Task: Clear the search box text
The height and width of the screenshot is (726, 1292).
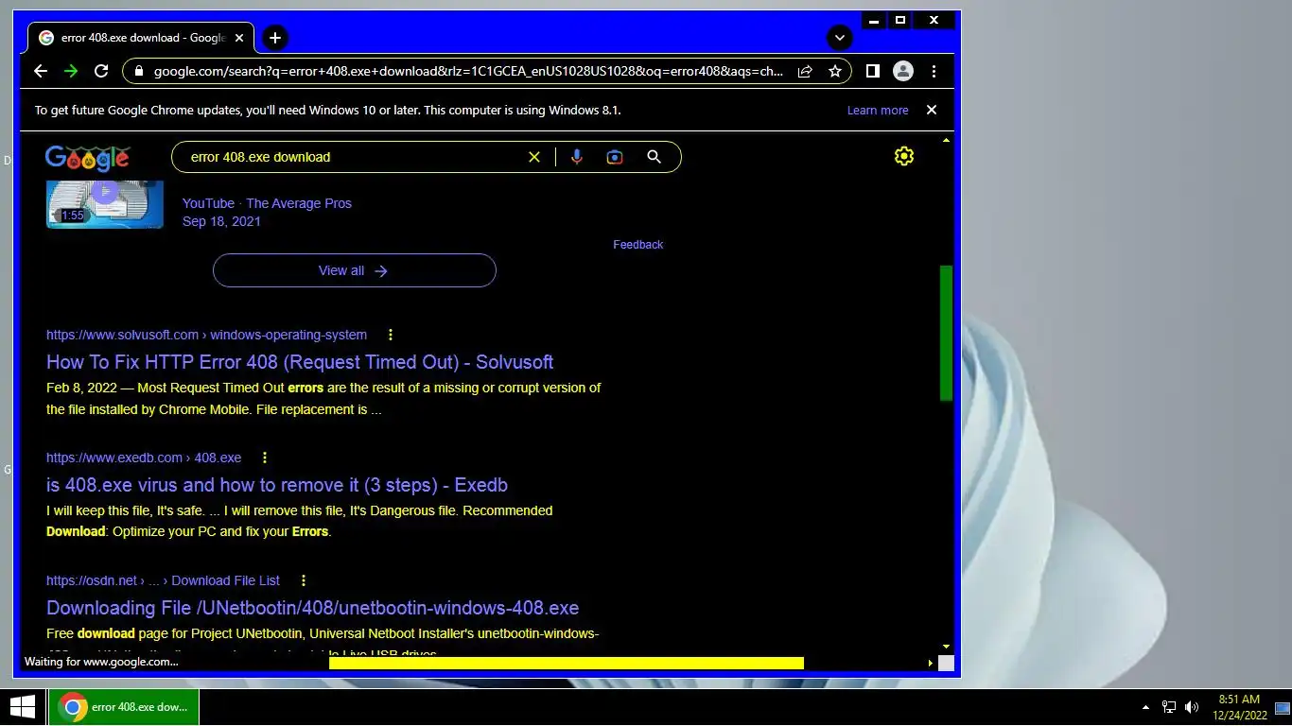Action: coord(534,157)
